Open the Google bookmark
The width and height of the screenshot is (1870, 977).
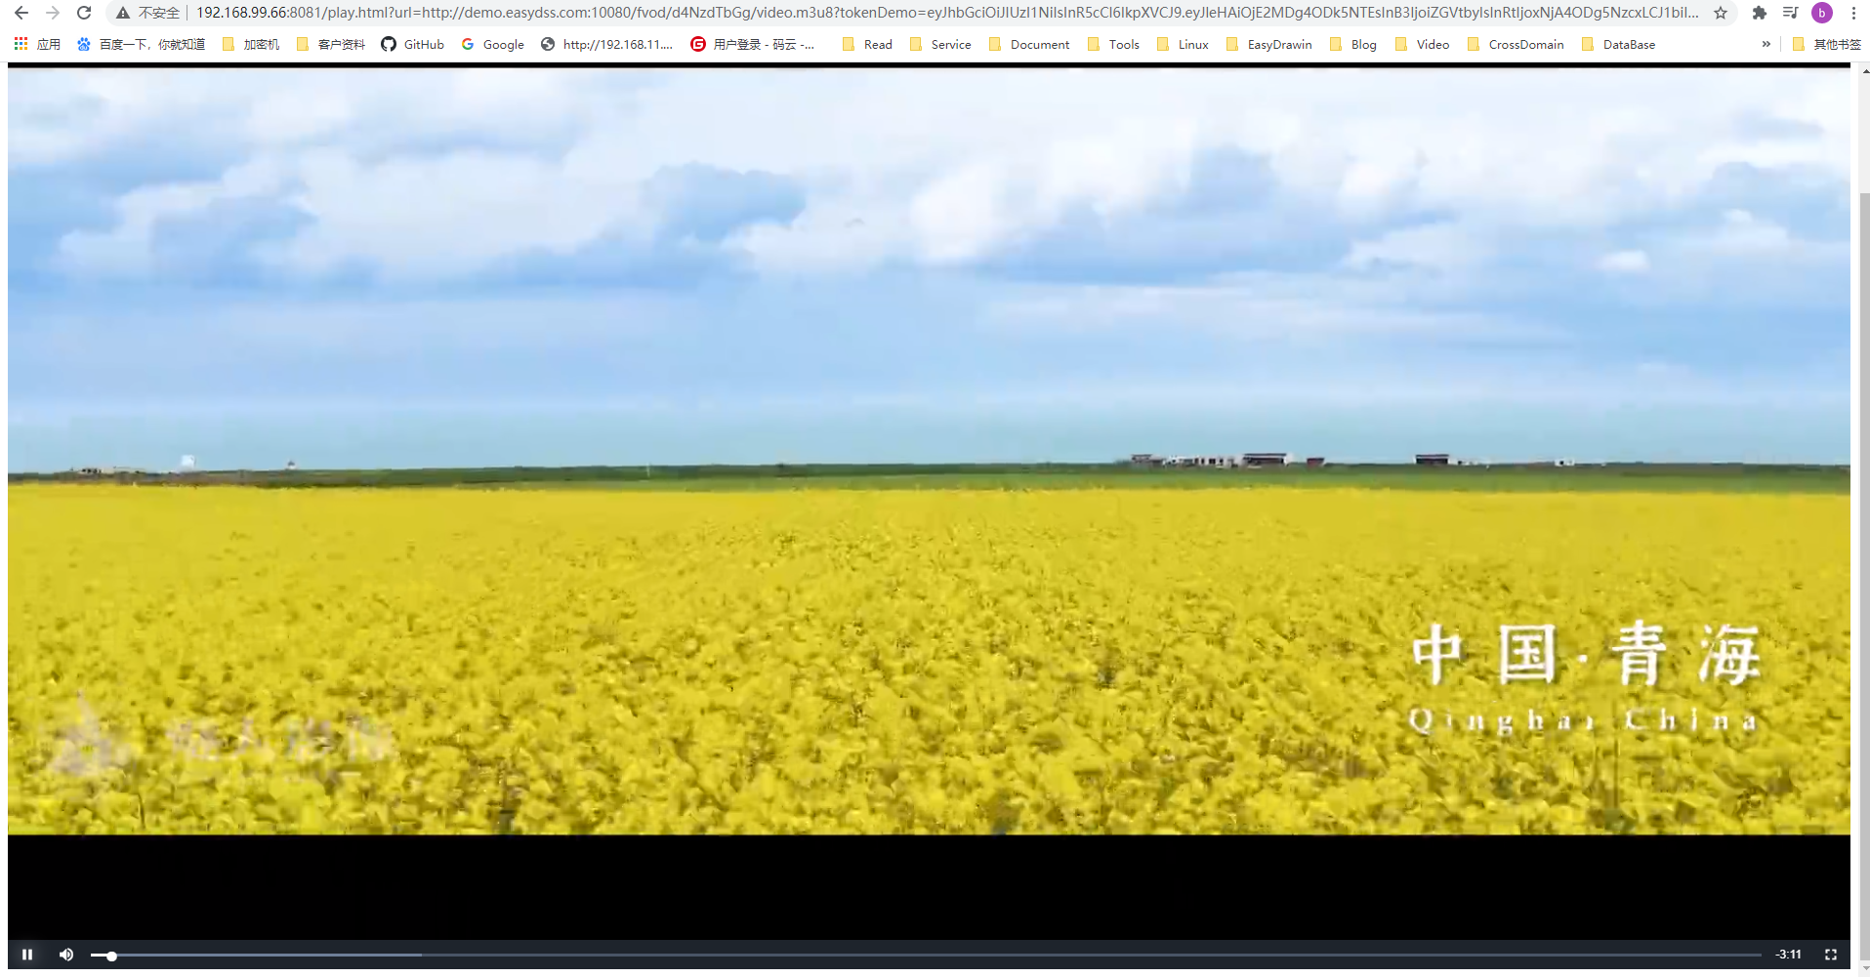(493, 44)
